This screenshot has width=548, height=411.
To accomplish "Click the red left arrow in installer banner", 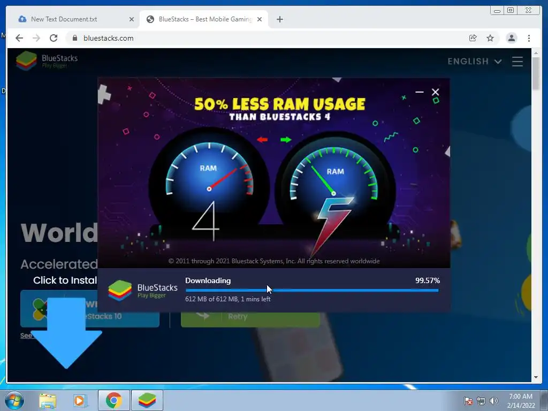I will click(262, 140).
